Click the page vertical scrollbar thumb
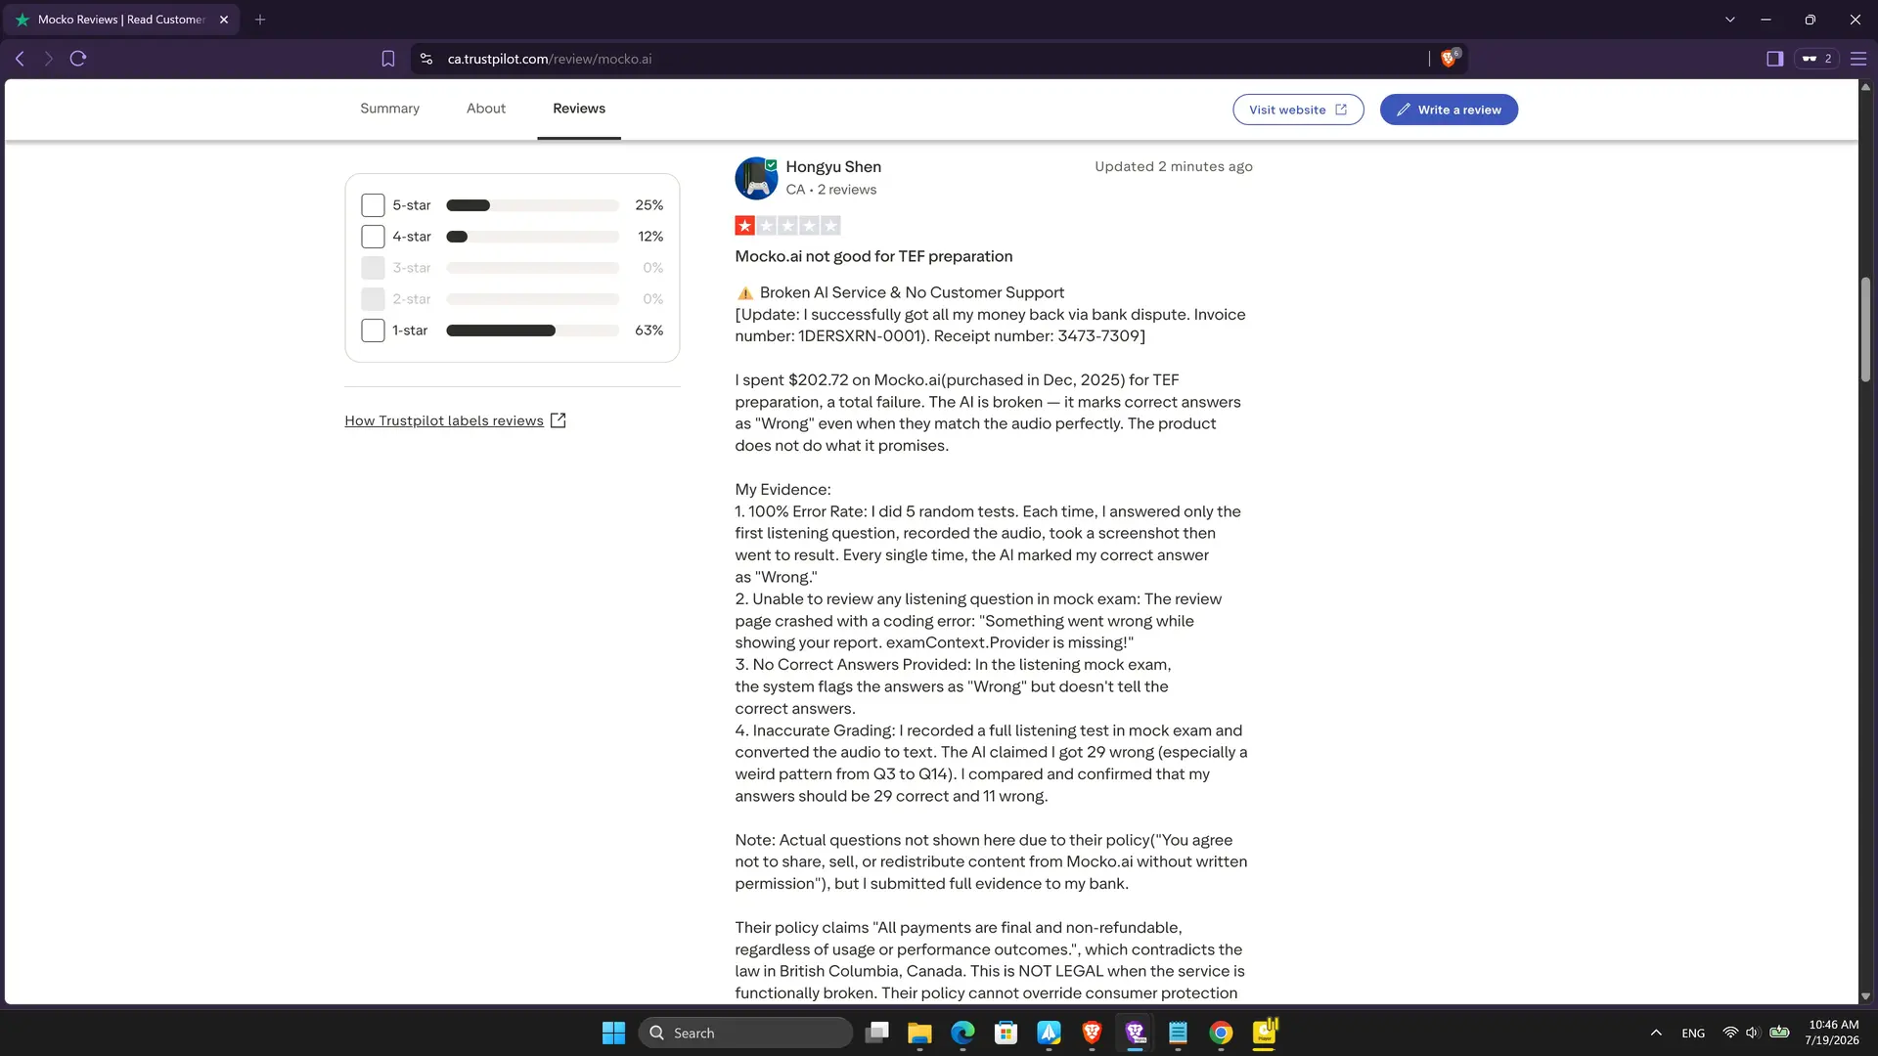The width and height of the screenshot is (1878, 1056). coord(1865,330)
